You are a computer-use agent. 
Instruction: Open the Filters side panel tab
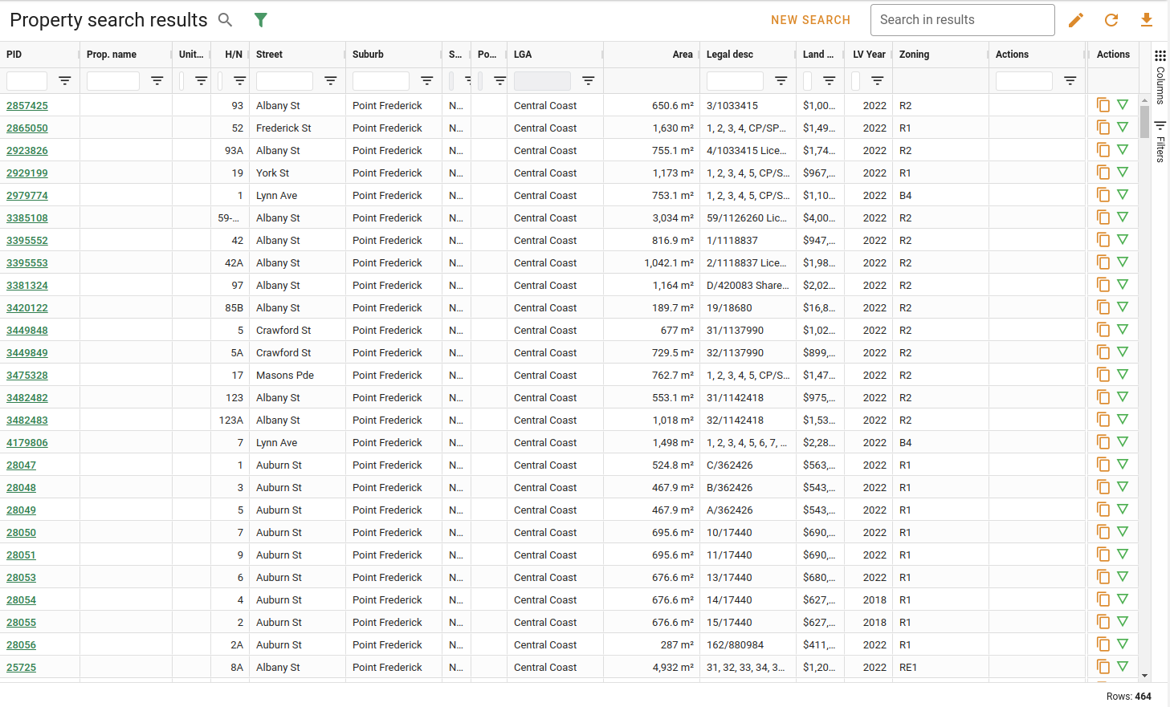[1160, 142]
